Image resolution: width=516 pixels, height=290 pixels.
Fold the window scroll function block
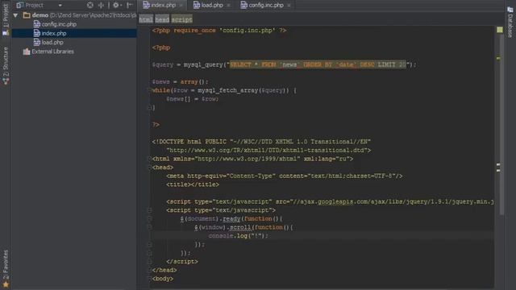[149, 227]
